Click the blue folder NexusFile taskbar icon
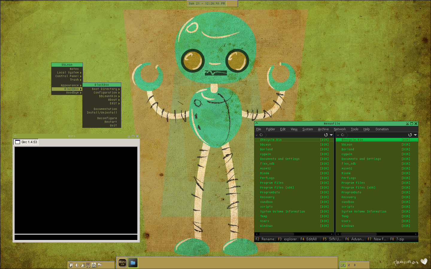The image size is (431, 269). 133,263
